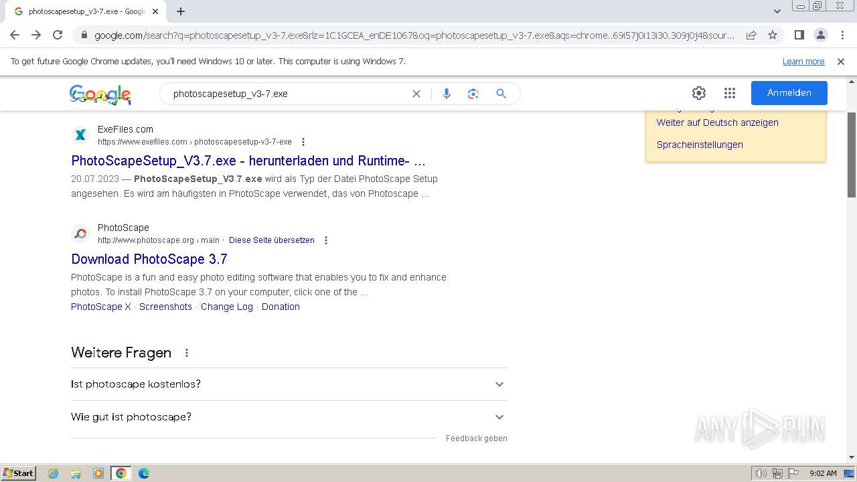Open the tab search dropdown arrow
The width and height of the screenshot is (857, 482).
pyautogui.click(x=777, y=11)
